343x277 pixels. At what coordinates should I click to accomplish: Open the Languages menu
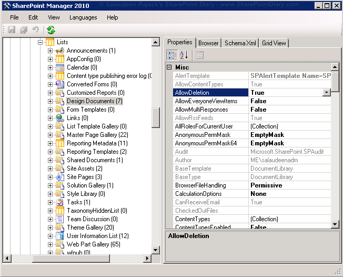[83, 17]
